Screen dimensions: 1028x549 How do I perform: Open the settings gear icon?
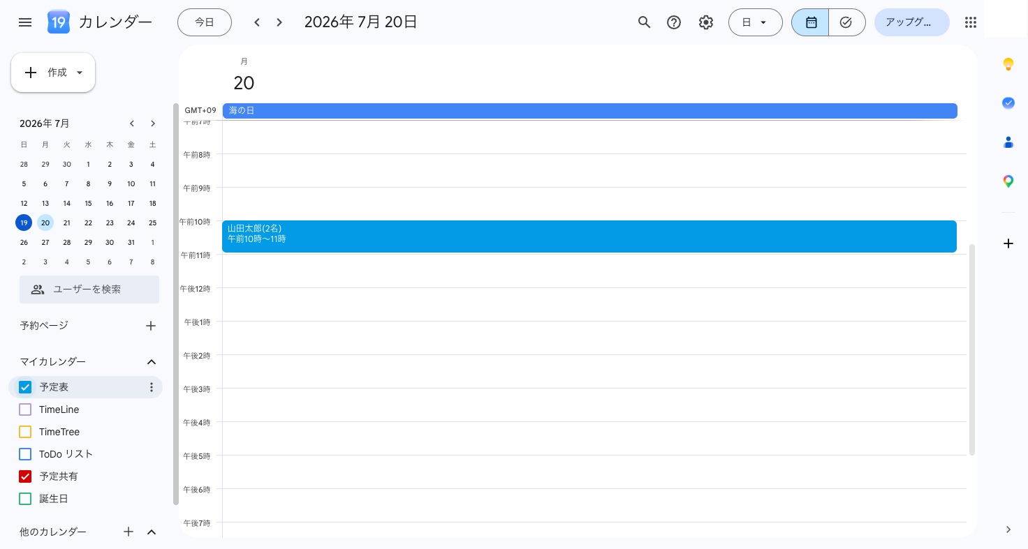click(x=706, y=22)
